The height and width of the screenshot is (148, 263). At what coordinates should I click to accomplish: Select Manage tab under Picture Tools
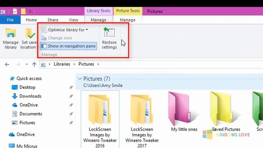click(128, 20)
